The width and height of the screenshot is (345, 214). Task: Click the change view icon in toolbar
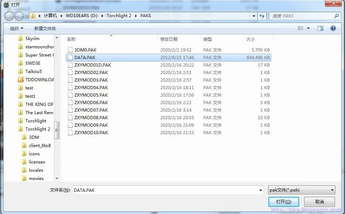point(301,28)
